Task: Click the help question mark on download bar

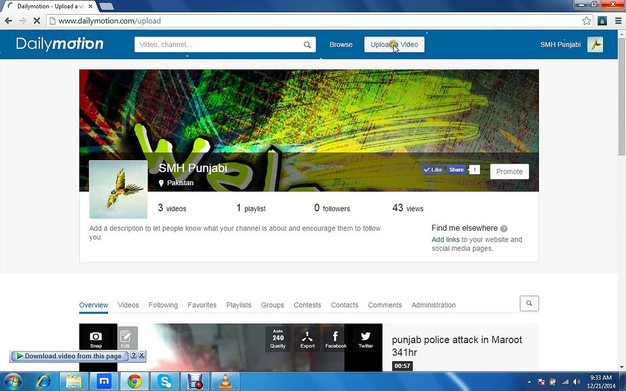Action: pyautogui.click(x=133, y=355)
